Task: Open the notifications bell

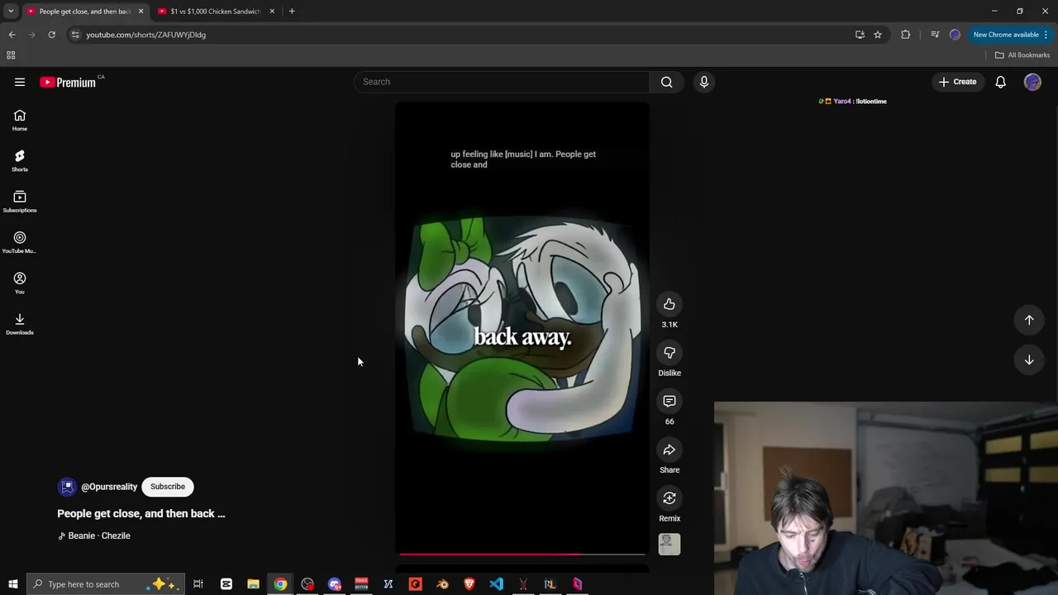Action: 1000,82
